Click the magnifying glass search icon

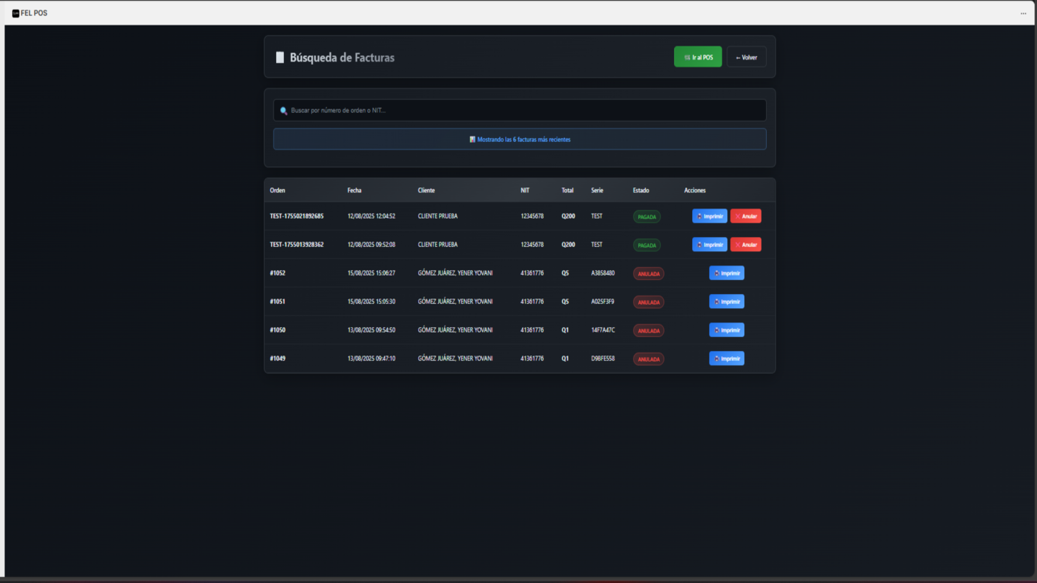coord(283,111)
